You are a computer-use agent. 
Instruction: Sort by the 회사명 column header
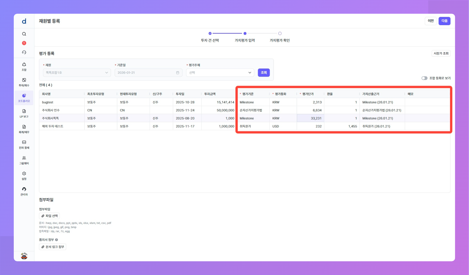(x=46, y=94)
